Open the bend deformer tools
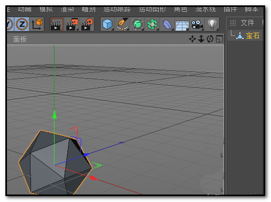The height and width of the screenshot is (202, 271). point(167,24)
